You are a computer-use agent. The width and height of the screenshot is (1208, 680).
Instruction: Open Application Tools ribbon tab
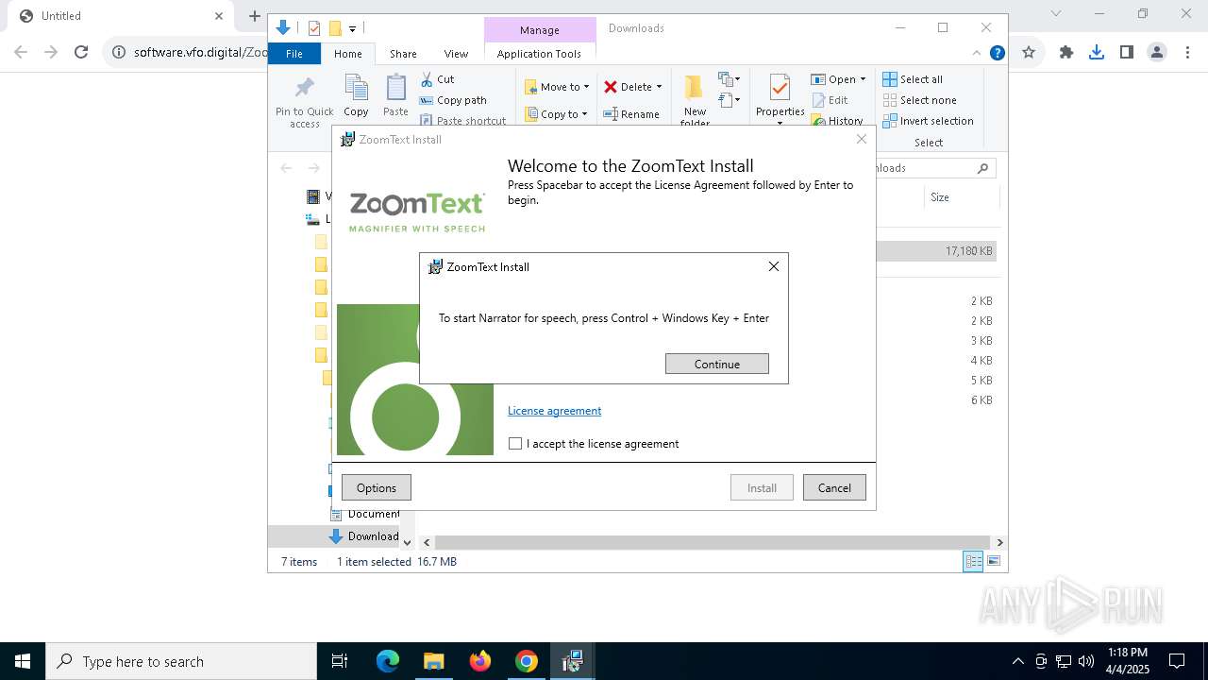(539, 54)
